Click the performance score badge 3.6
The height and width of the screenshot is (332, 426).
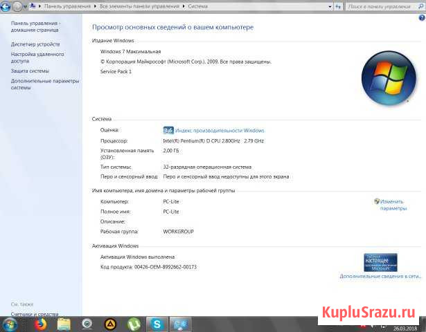click(168, 131)
